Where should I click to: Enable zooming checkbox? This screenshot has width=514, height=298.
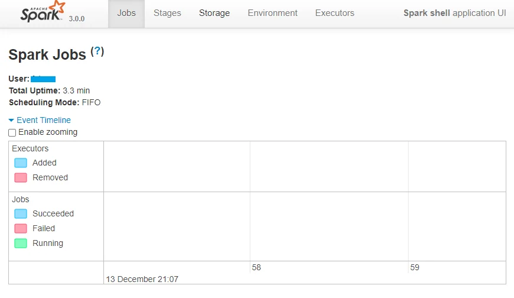[12, 132]
